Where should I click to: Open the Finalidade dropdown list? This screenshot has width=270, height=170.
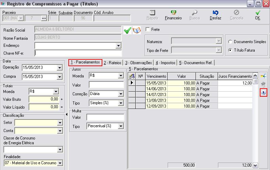click(x=60, y=163)
